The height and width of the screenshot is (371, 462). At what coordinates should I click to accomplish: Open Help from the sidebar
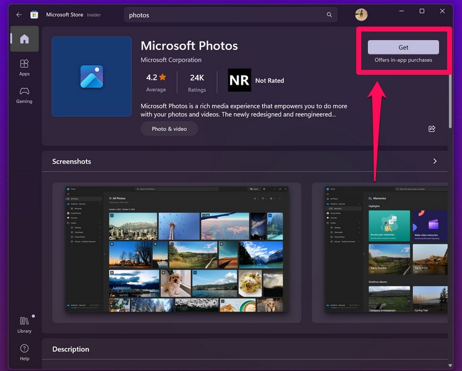point(24,352)
